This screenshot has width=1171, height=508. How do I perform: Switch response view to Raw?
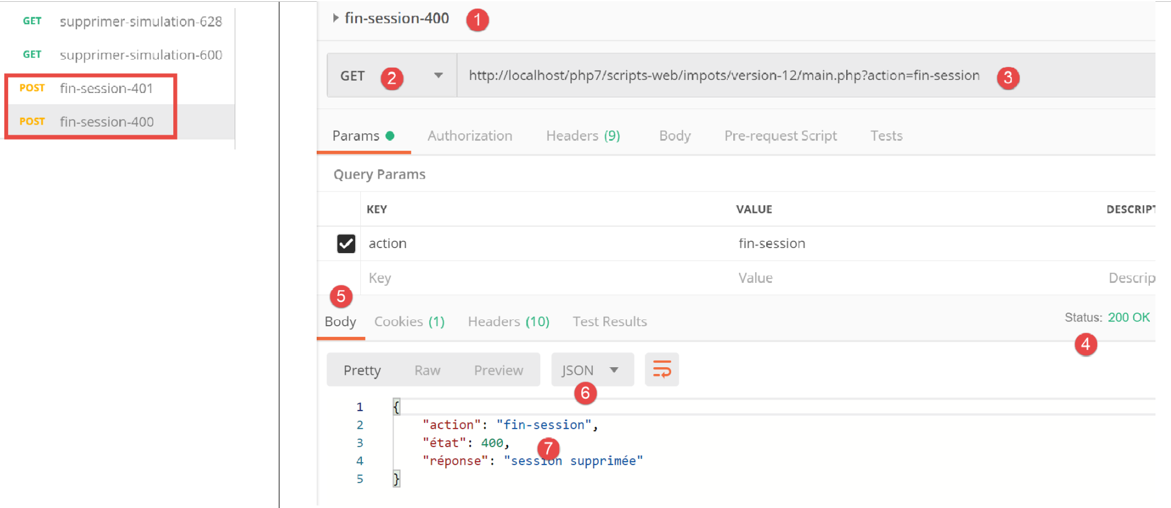(427, 370)
